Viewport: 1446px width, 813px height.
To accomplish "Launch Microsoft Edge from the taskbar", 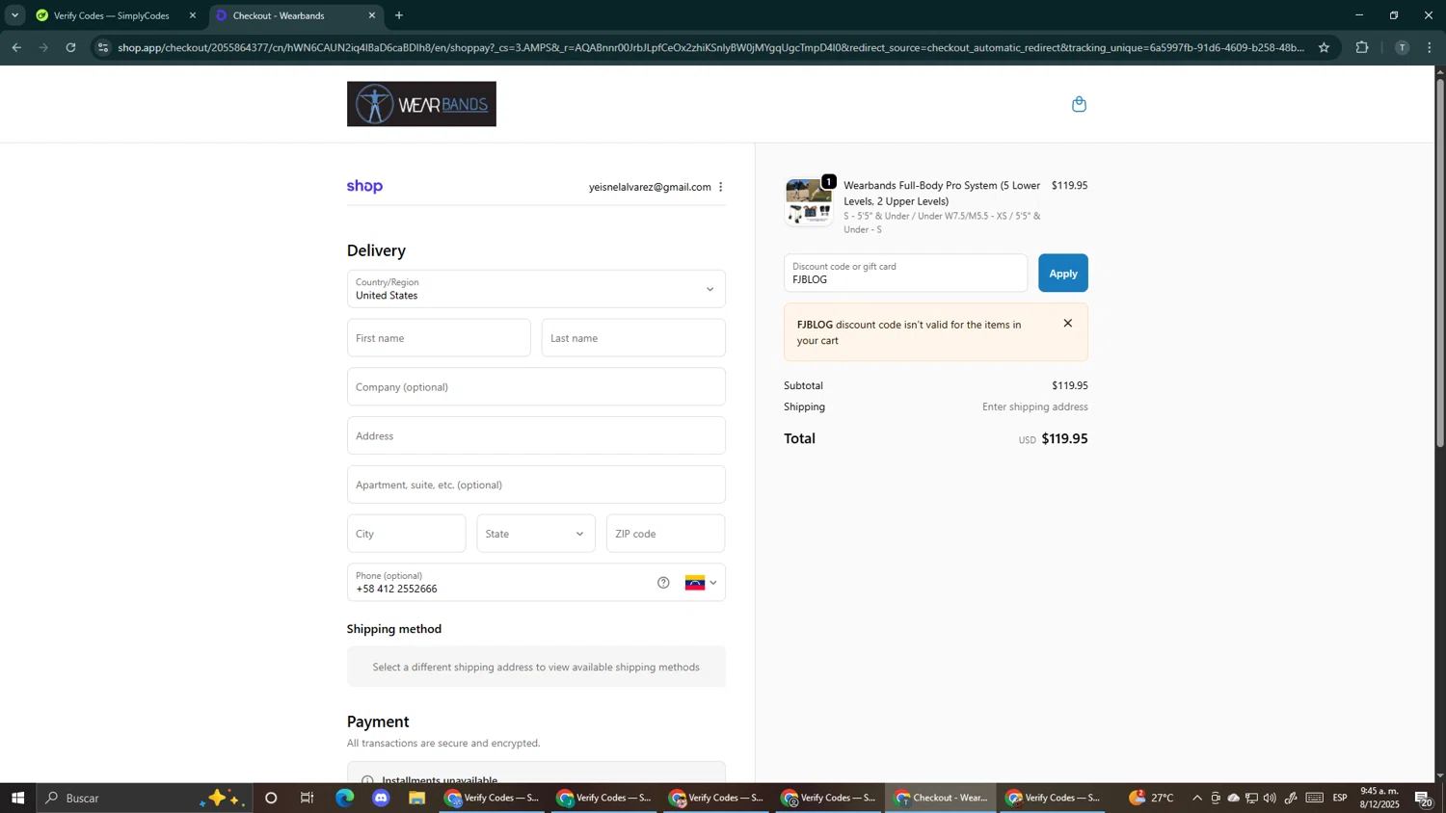I will [344, 798].
